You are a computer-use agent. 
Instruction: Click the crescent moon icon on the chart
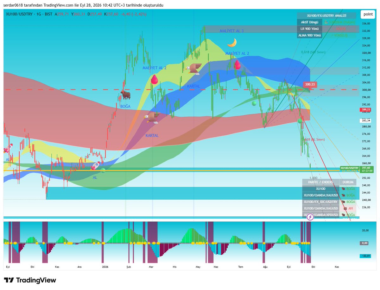232,42
